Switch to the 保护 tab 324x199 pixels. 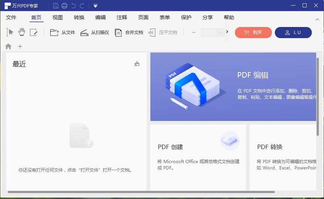[x=186, y=18]
